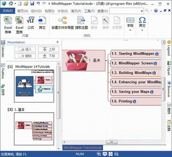Open the Help question mark icon

[x=156, y=11]
